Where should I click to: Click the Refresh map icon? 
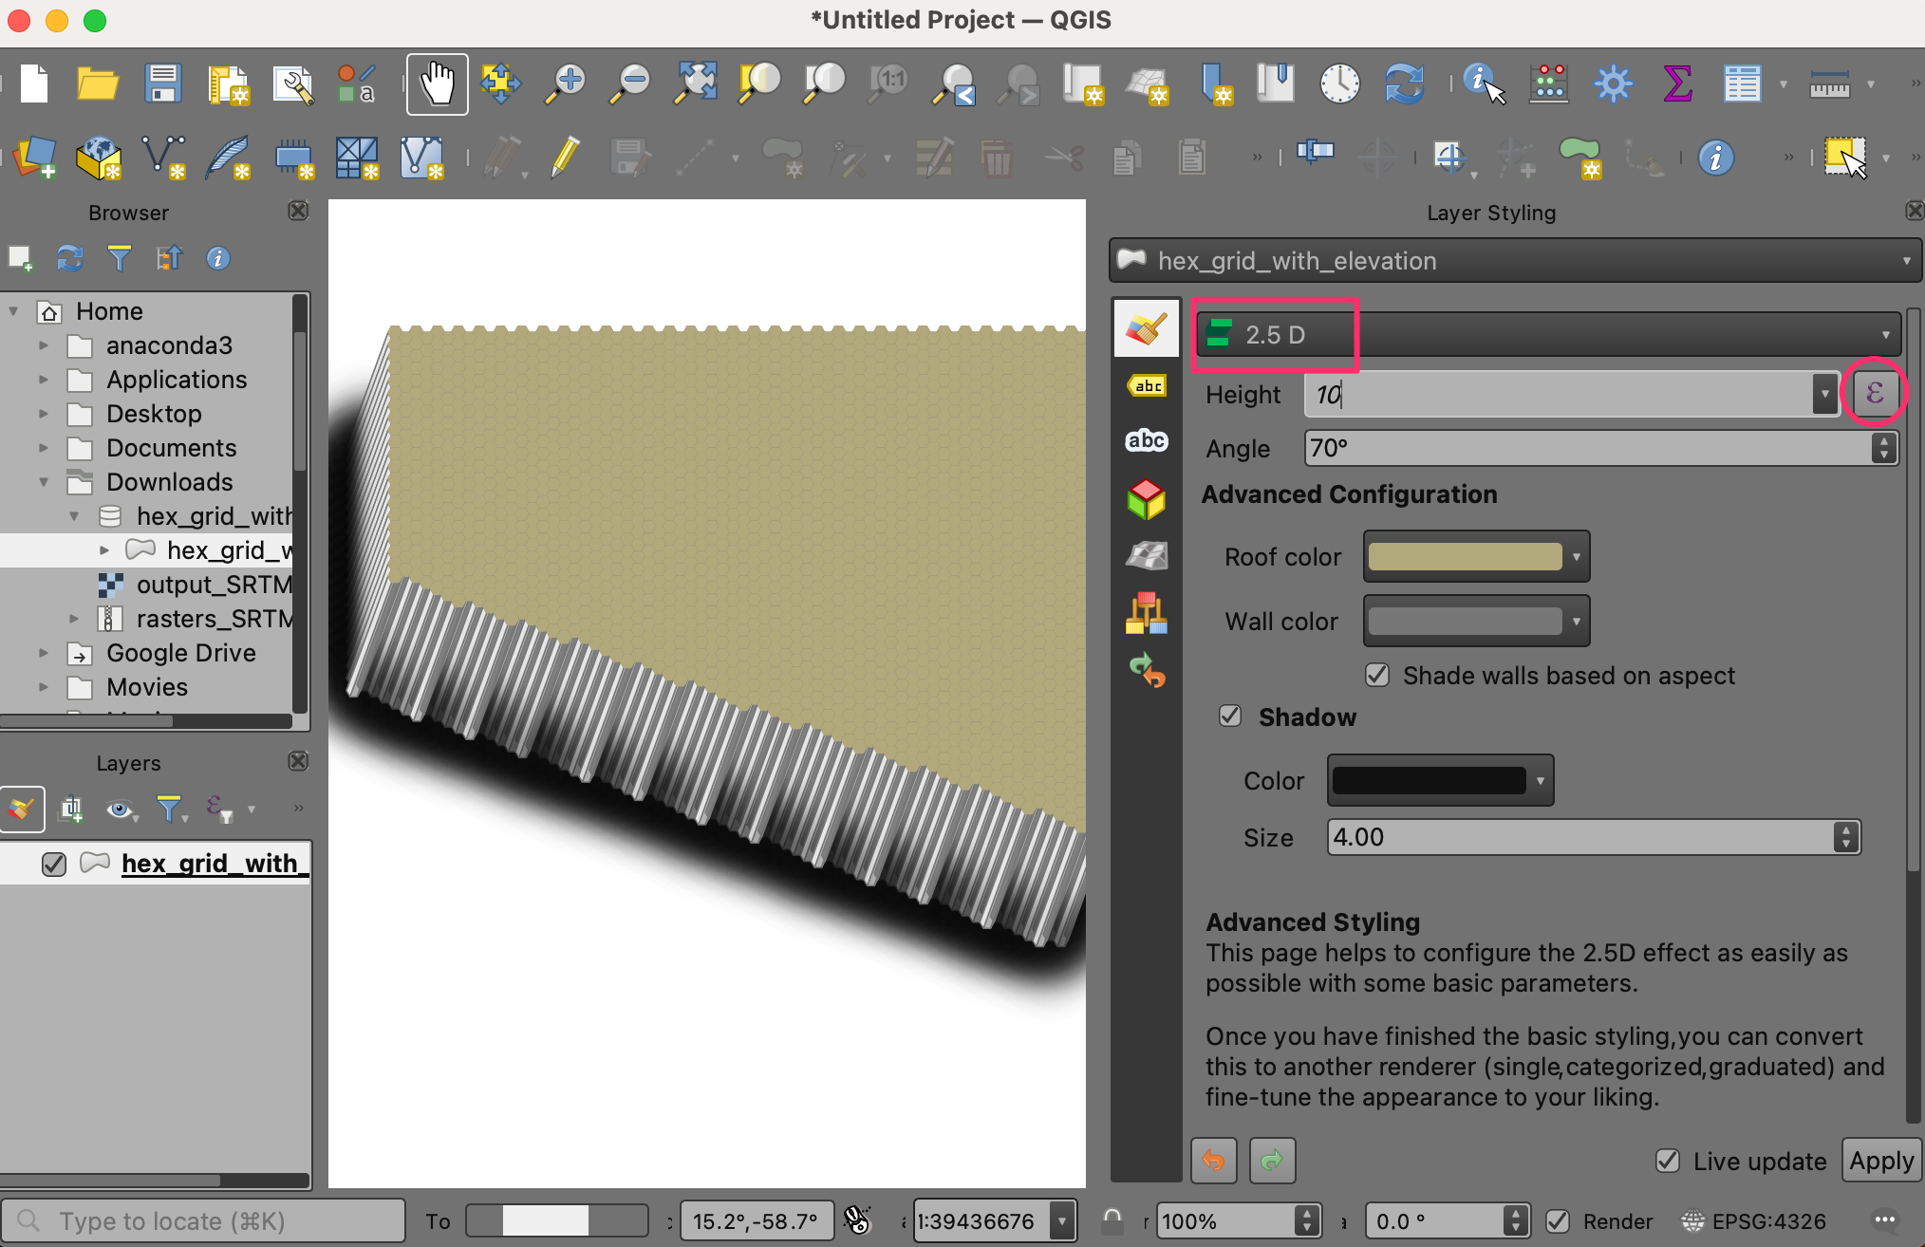point(1404,84)
